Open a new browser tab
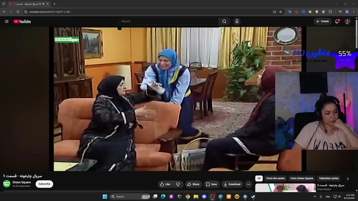358x201 pixels. point(54,4)
